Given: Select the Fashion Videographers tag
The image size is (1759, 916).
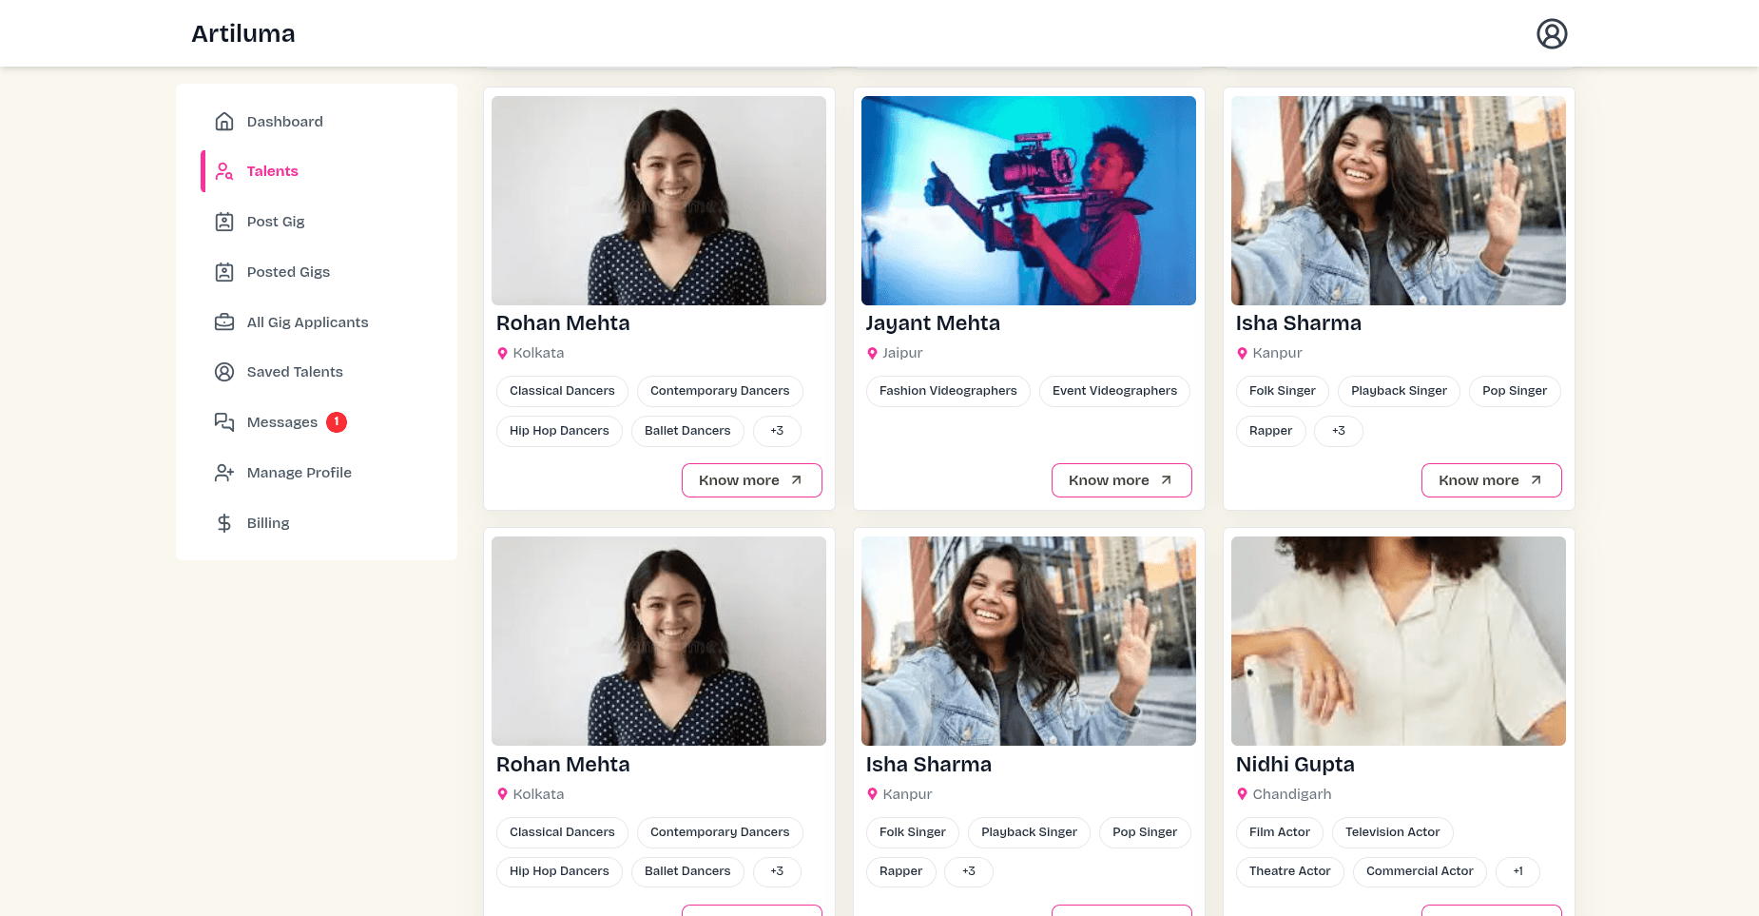Looking at the screenshot, I should pos(947,391).
